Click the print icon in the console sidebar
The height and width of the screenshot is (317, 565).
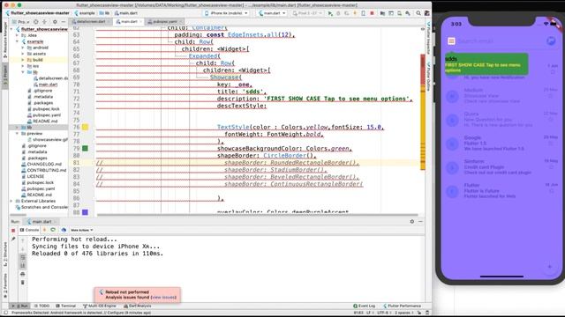tap(23, 274)
